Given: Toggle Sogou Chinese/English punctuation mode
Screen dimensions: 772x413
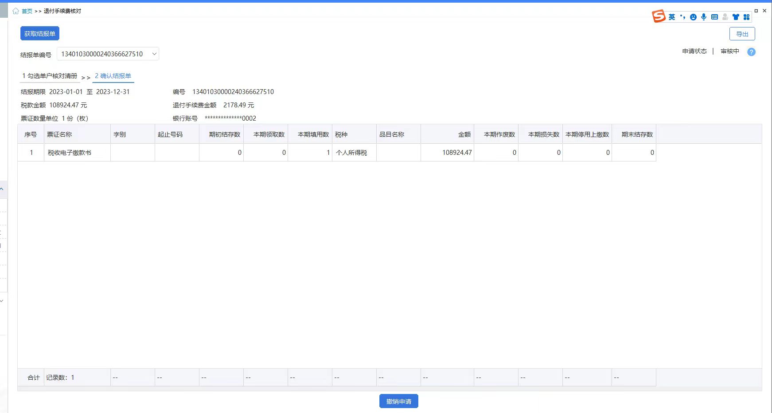Looking at the screenshot, I should click(x=682, y=17).
